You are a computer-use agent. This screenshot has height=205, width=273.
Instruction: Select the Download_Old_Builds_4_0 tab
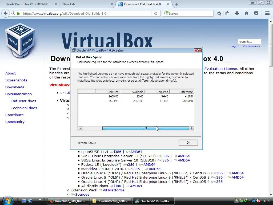point(144,4)
